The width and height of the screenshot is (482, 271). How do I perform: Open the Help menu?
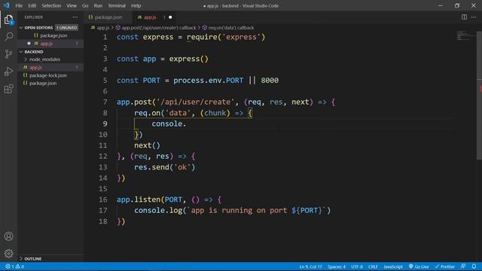coord(136,5)
